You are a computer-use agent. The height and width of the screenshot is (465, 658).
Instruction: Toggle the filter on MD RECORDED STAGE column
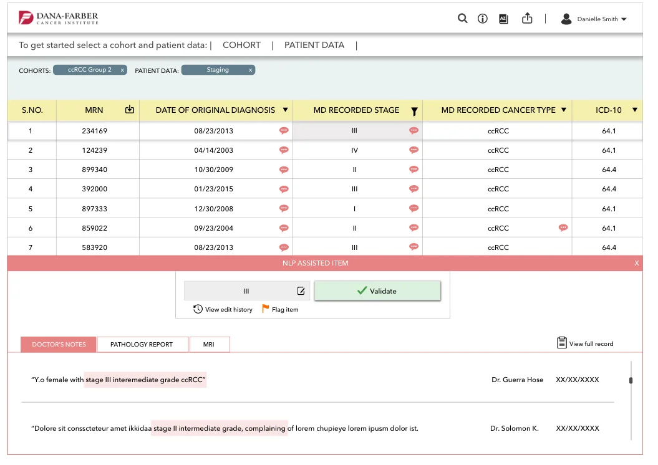point(414,110)
